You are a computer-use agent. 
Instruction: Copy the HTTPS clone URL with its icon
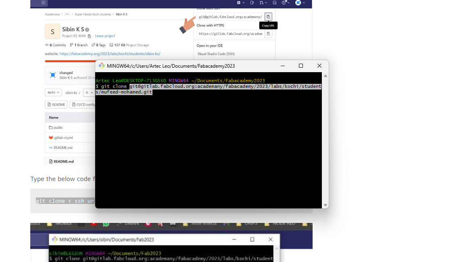click(268, 34)
